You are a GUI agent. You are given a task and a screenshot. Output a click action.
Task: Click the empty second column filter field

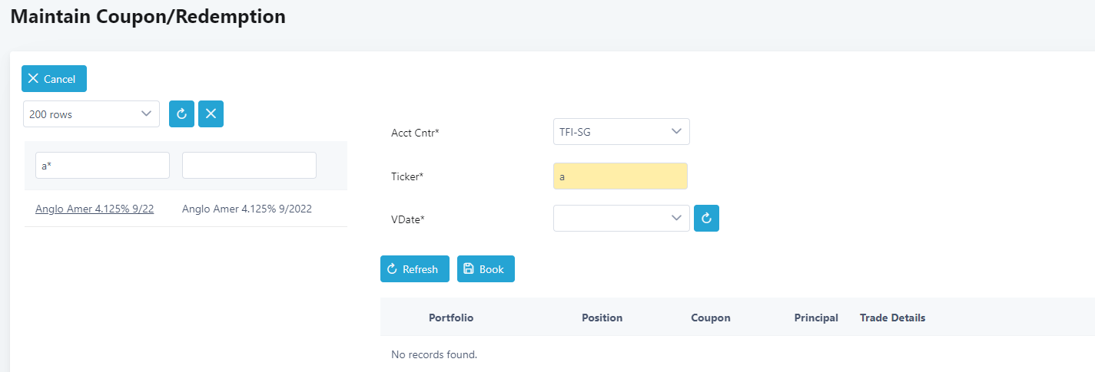click(x=249, y=165)
